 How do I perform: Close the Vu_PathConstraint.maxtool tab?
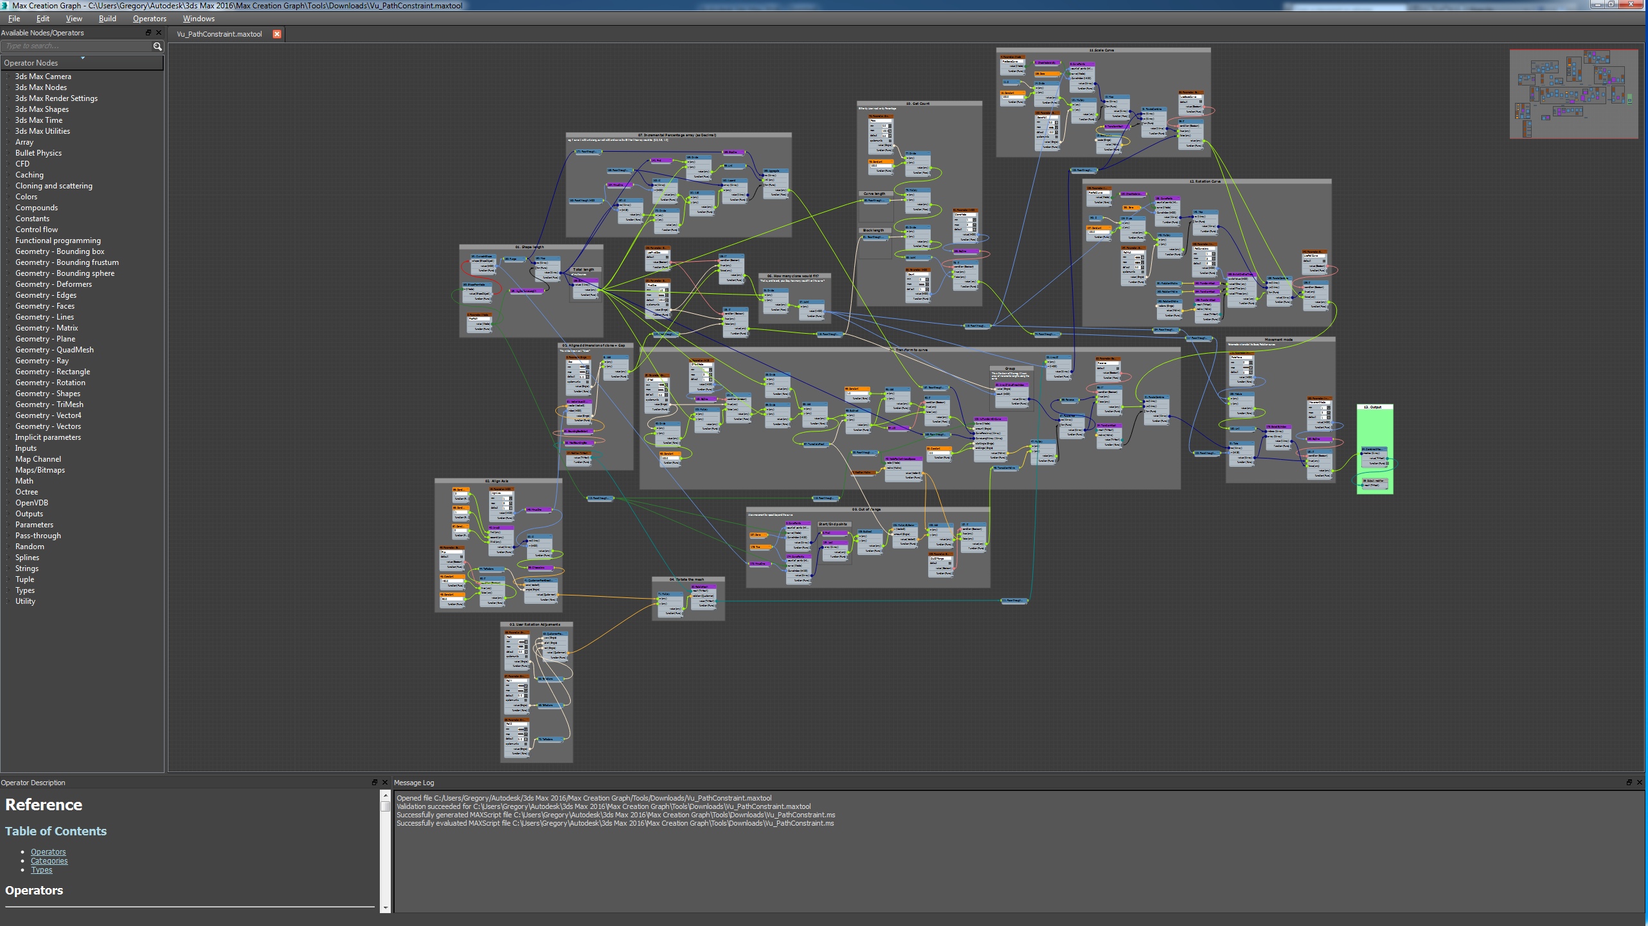coord(277,34)
